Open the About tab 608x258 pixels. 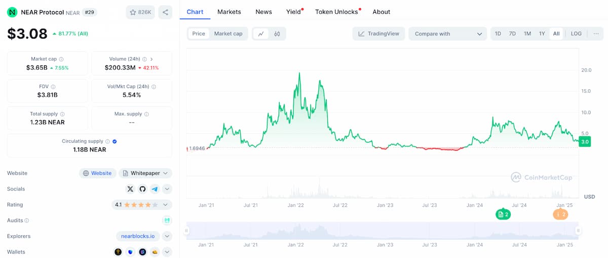pyautogui.click(x=382, y=12)
